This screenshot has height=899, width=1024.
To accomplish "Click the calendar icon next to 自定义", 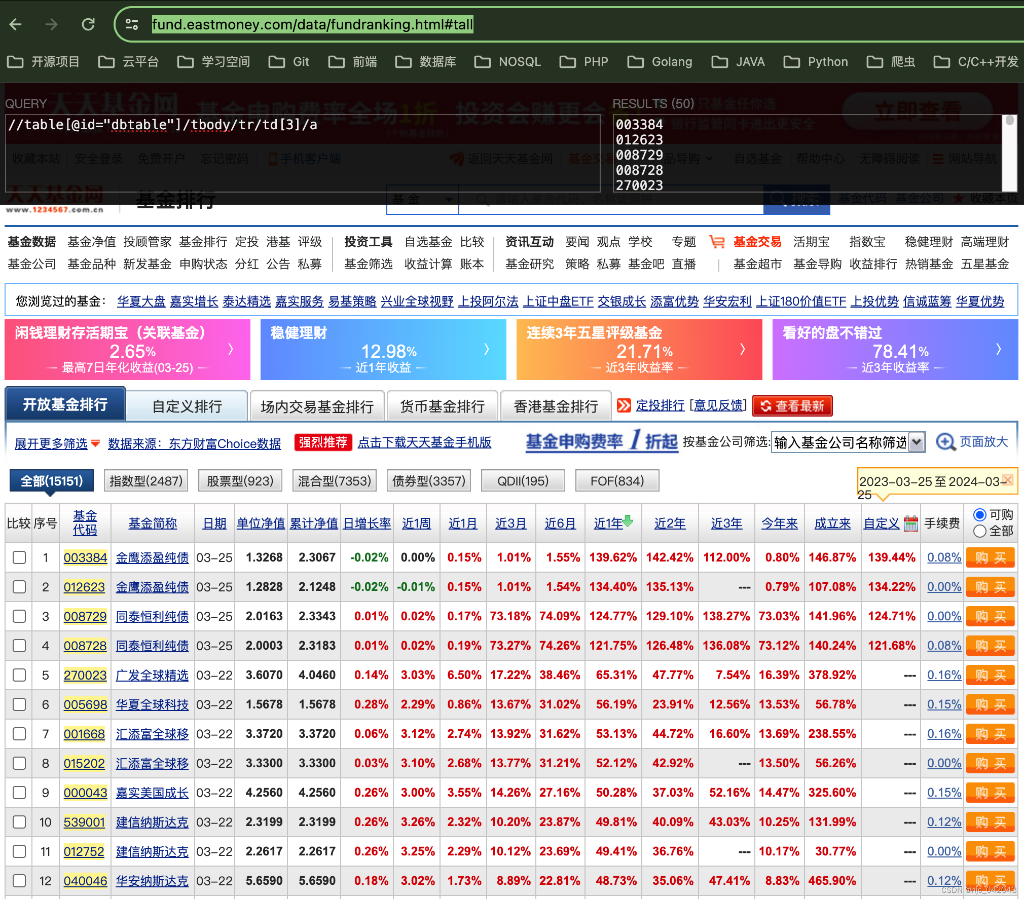I will 911,523.
